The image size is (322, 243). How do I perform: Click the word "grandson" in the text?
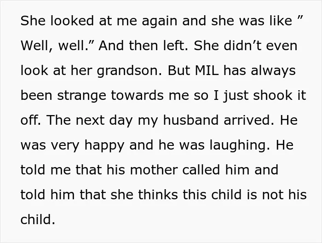(x=129, y=71)
